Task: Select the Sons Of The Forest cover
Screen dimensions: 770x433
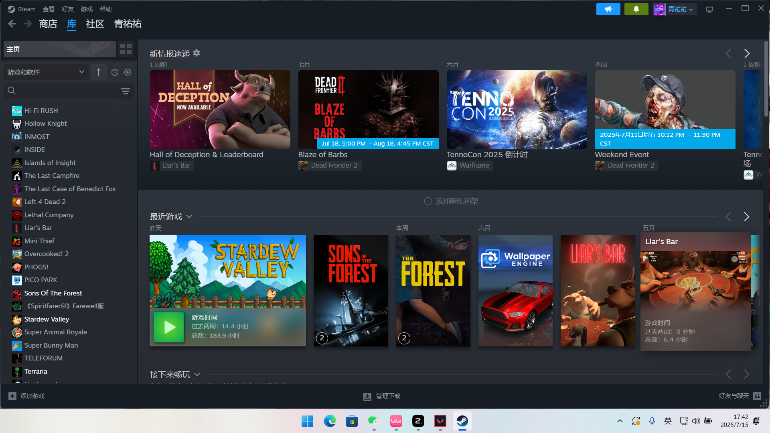Action: (x=351, y=291)
